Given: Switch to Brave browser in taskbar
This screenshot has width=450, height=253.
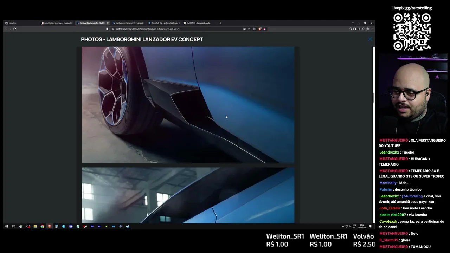Looking at the screenshot, I should pos(49,227).
